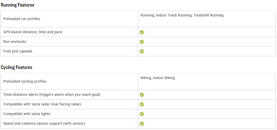The image size is (277, 130).
Task: Click the checkmark for GPS-based distance, time and pace
Action: point(142,32)
